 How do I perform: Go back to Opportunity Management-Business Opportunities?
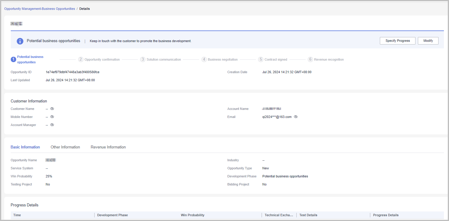[40, 9]
